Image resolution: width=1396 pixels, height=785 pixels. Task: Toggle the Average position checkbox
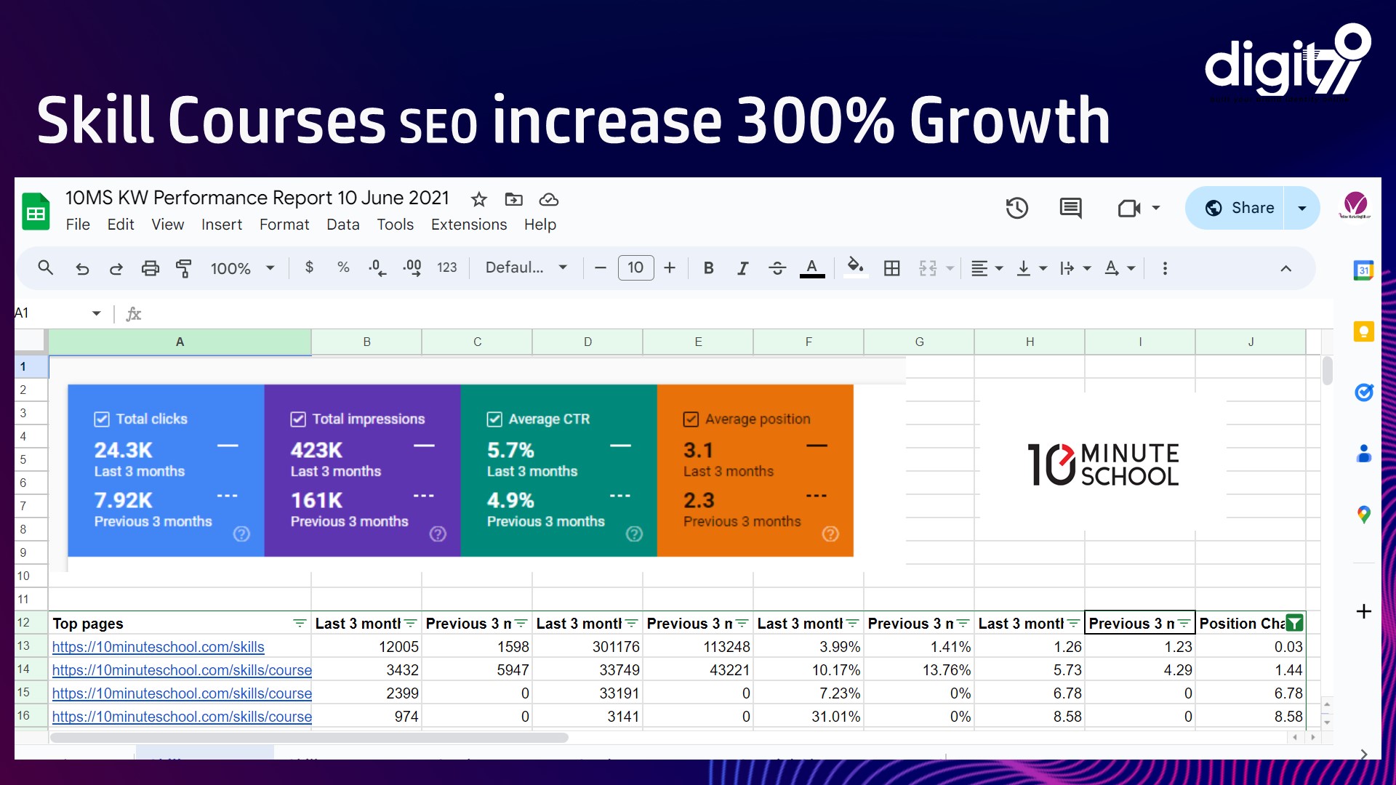click(x=691, y=419)
